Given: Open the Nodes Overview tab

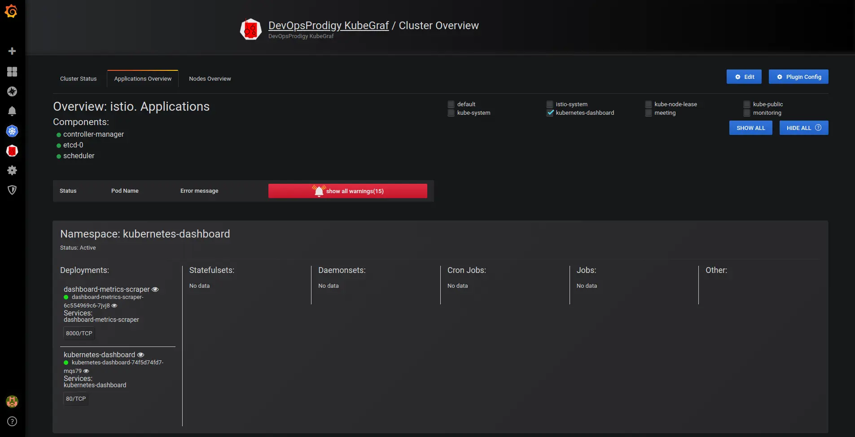Looking at the screenshot, I should [210, 78].
